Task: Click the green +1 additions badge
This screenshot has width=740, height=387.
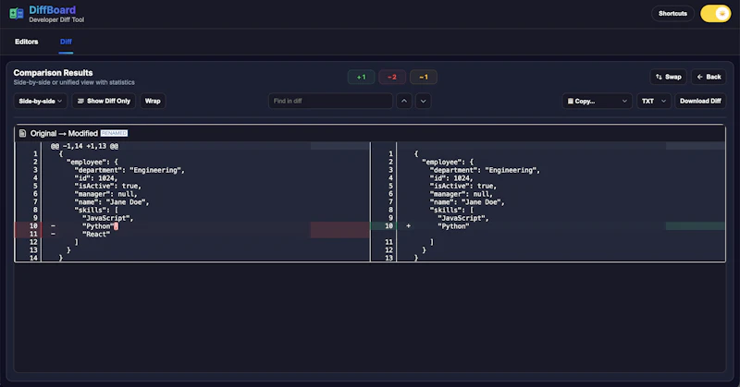Action: pos(361,77)
